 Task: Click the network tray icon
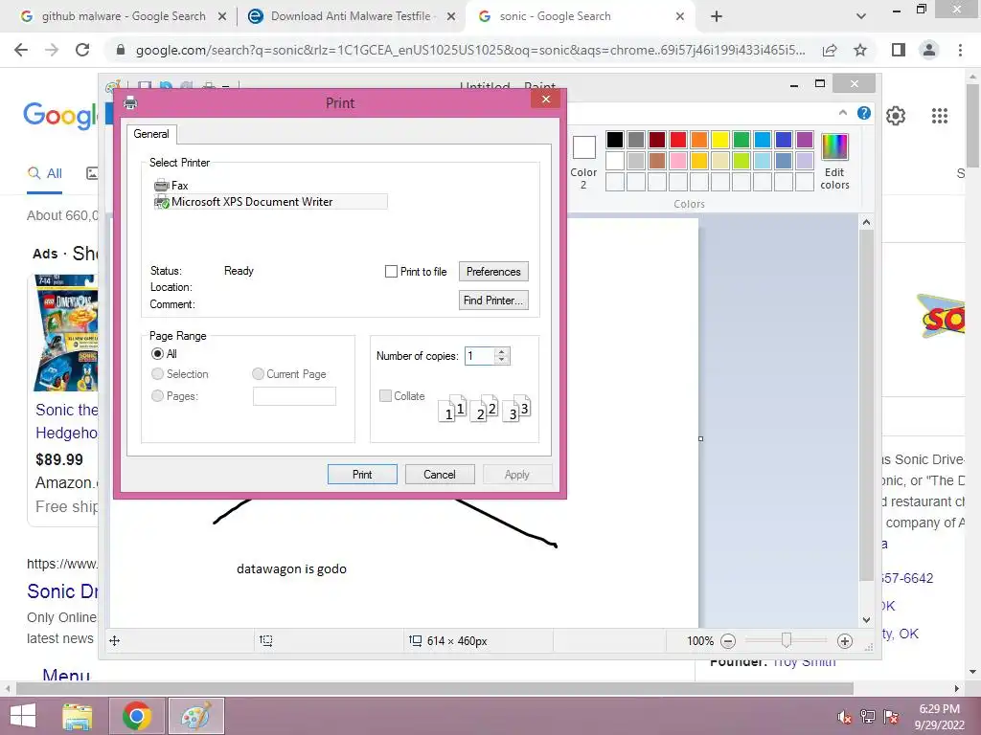point(868,717)
